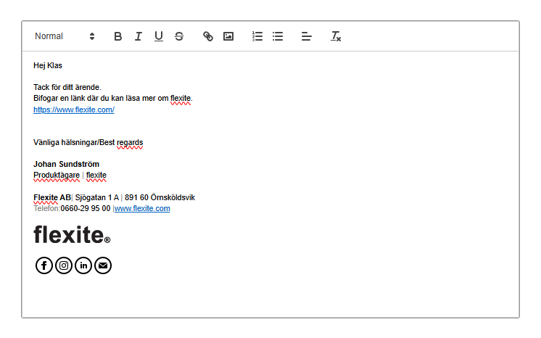This screenshot has width=541, height=338.
Task: Open the https://www.flexite.com/ link
Action: coord(74,110)
